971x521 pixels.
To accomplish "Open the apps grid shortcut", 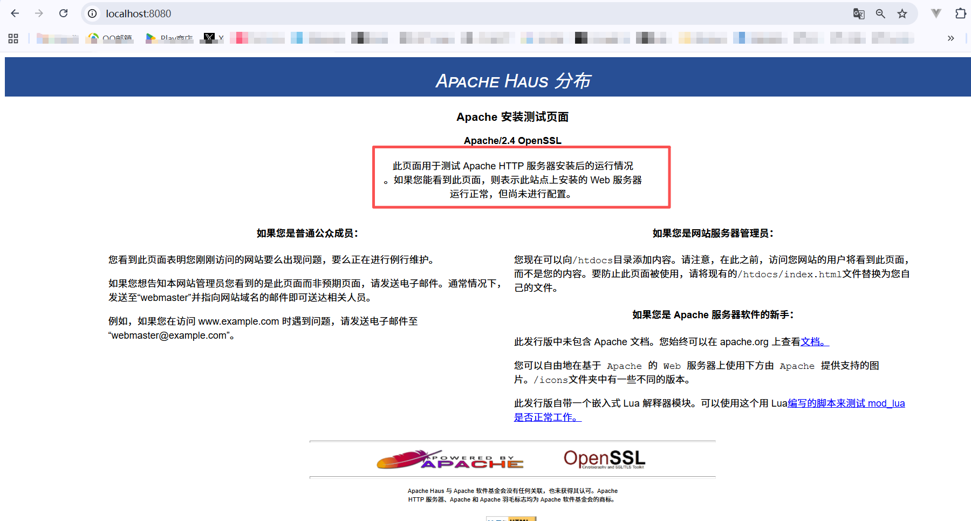I will [x=13, y=38].
